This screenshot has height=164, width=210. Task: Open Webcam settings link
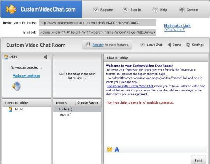26,76
